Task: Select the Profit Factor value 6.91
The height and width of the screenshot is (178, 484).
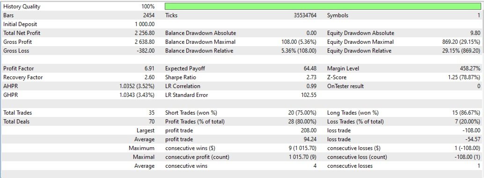Action: coord(150,68)
